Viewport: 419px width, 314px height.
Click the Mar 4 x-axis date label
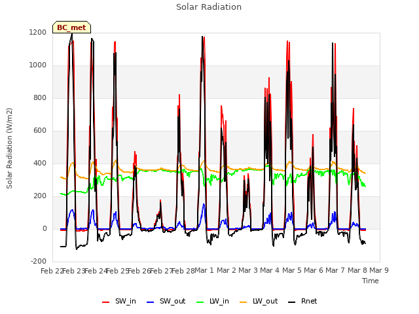tap(270, 270)
